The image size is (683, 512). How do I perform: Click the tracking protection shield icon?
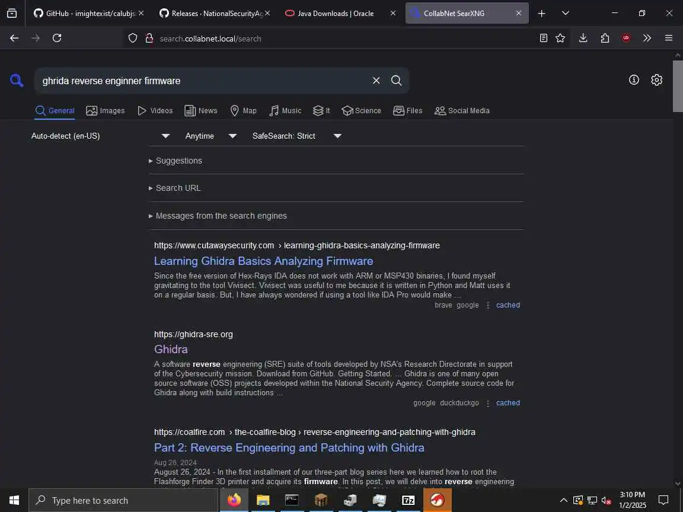click(x=133, y=39)
